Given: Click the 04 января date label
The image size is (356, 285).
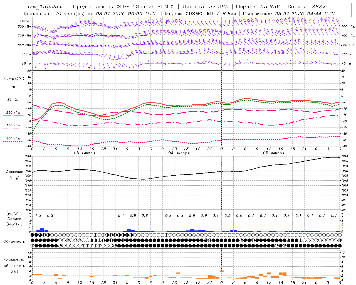Looking at the screenshot, I should (179, 153).
